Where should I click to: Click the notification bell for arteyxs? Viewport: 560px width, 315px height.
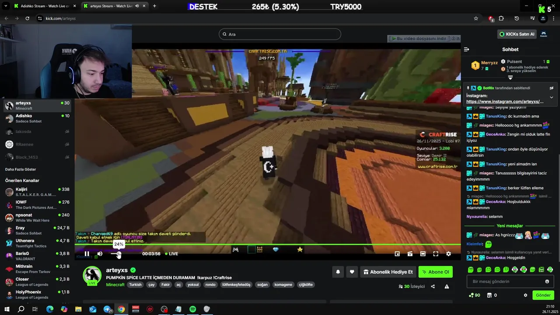(x=338, y=272)
